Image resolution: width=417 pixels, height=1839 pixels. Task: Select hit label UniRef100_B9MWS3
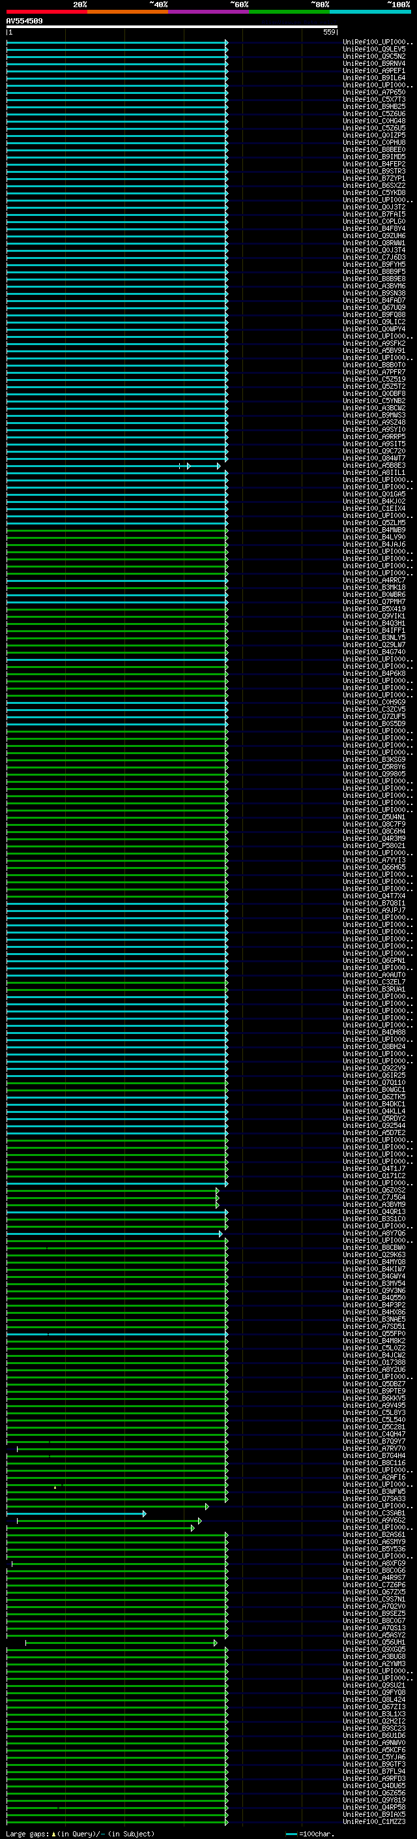pos(373,415)
